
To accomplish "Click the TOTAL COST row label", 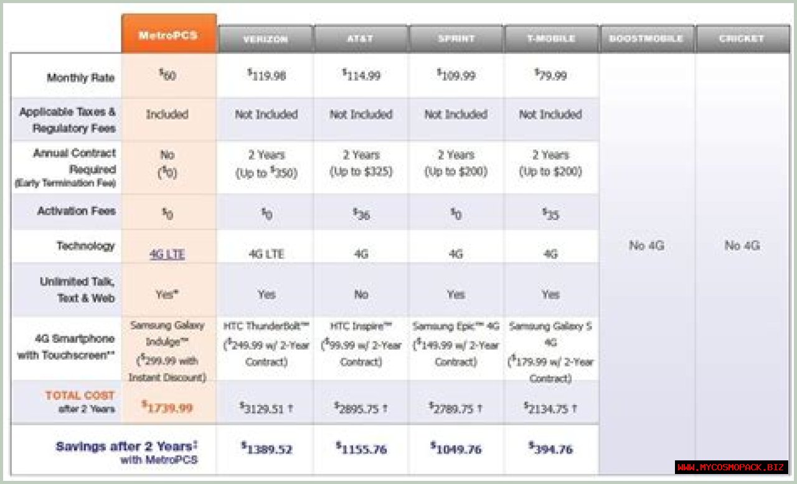I will click(x=80, y=396).
